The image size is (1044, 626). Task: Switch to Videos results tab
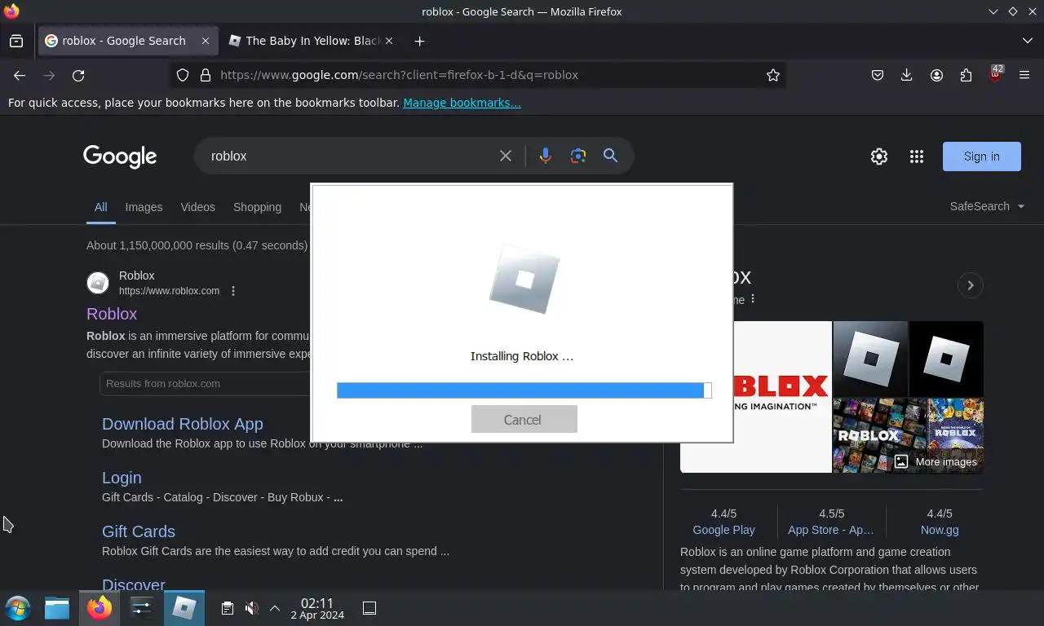(x=197, y=207)
